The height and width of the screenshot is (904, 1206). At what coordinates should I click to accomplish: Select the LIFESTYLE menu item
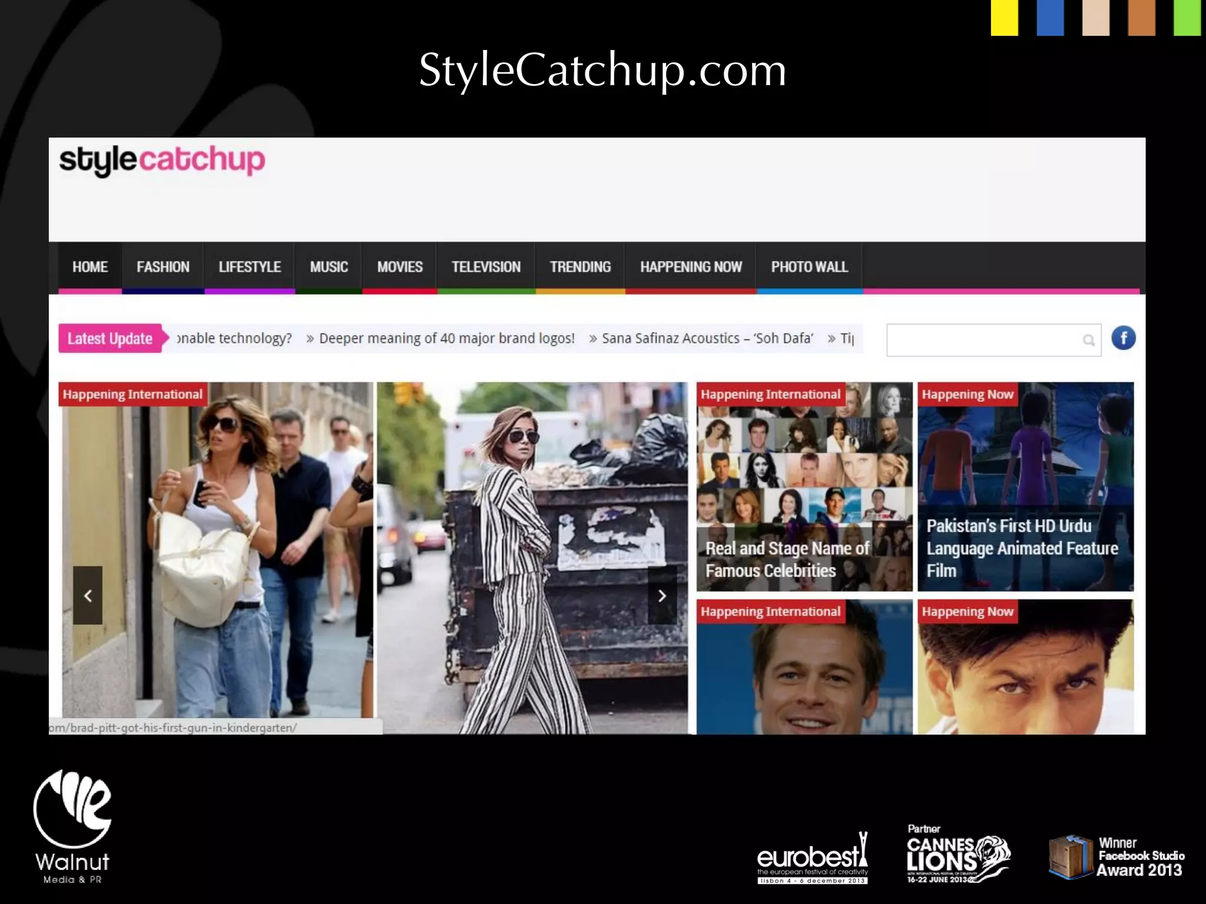[250, 267]
